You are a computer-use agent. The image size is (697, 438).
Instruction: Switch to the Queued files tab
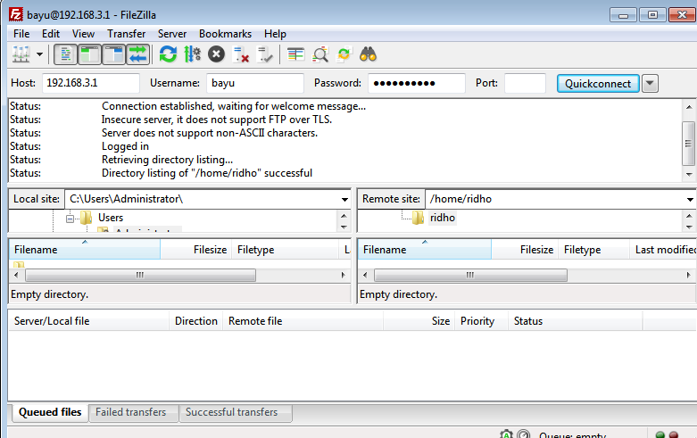(x=50, y=412)
